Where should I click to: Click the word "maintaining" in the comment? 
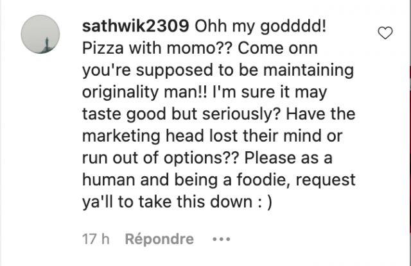(x=308, y=71)
